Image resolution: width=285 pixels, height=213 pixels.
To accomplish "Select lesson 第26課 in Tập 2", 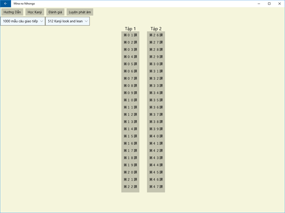I will 156,35.
